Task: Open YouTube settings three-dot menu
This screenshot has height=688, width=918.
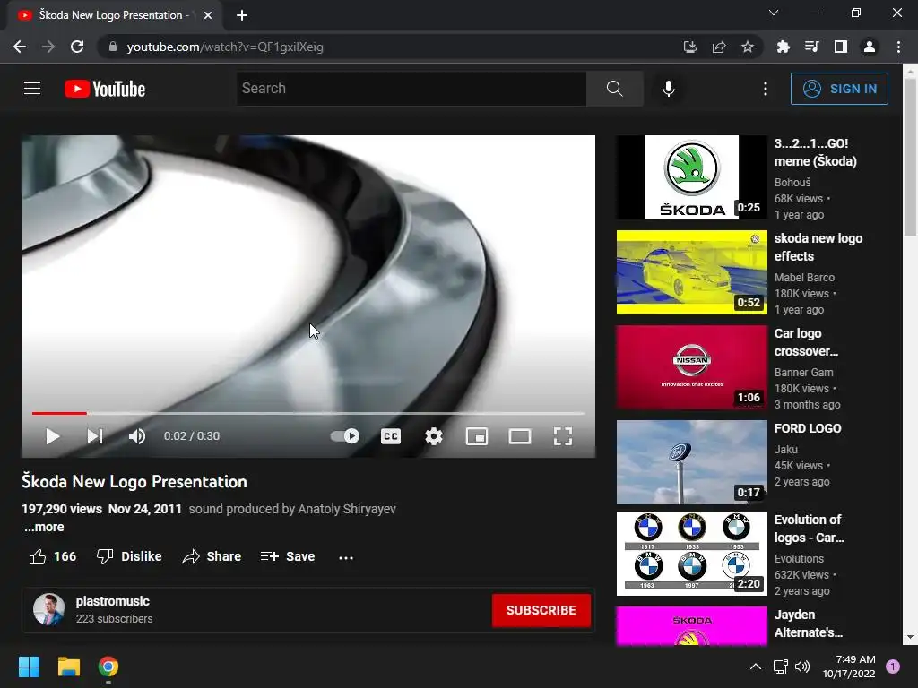Action: [766, 89]
